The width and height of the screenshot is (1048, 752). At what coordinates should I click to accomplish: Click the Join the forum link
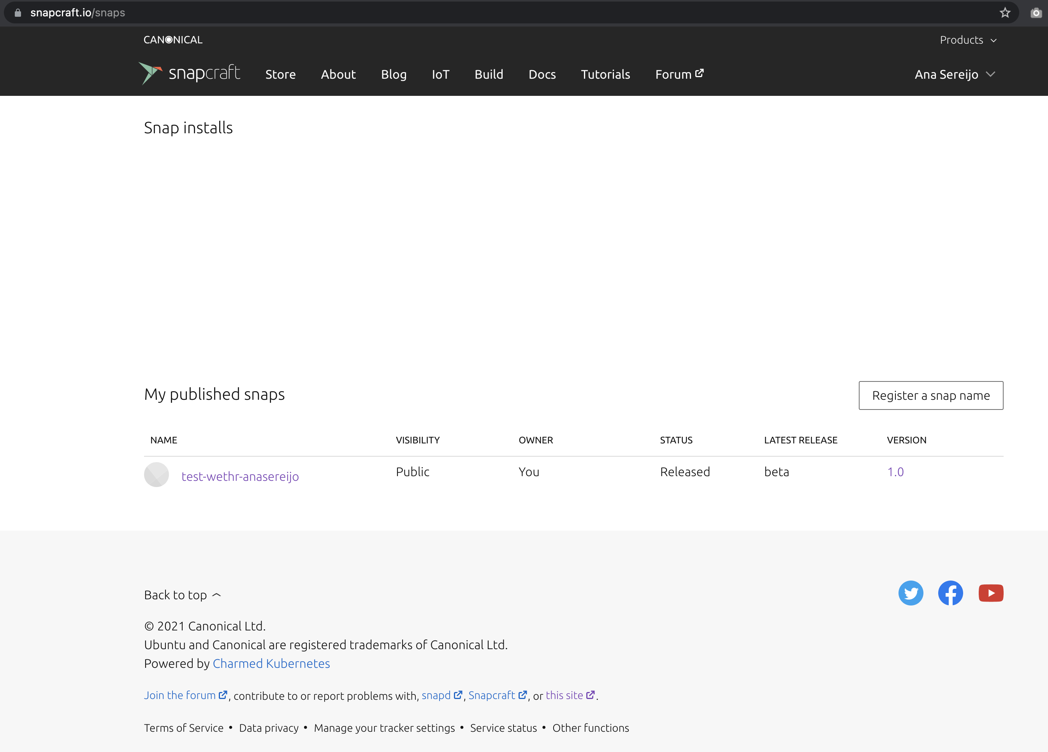click(x=180, y=695)
